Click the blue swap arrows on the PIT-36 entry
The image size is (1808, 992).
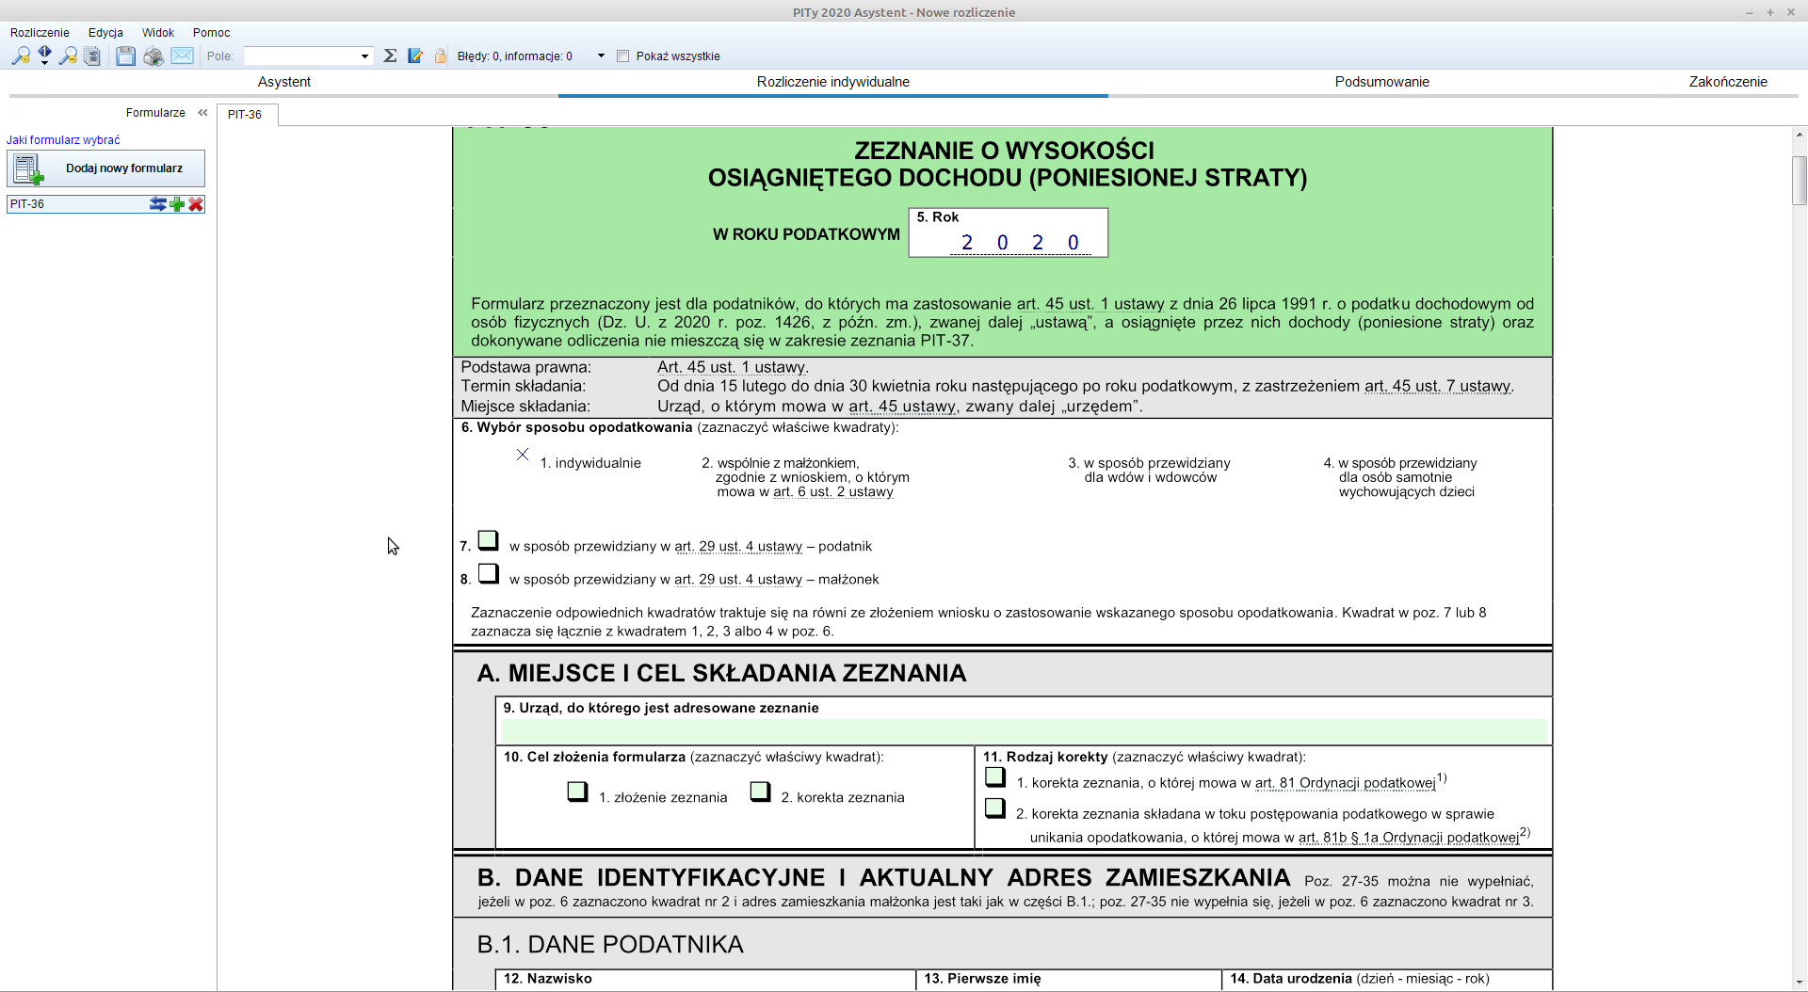(x=158, y=204)
